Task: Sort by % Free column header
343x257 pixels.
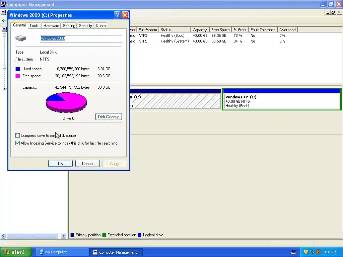Action: point(240,30)
